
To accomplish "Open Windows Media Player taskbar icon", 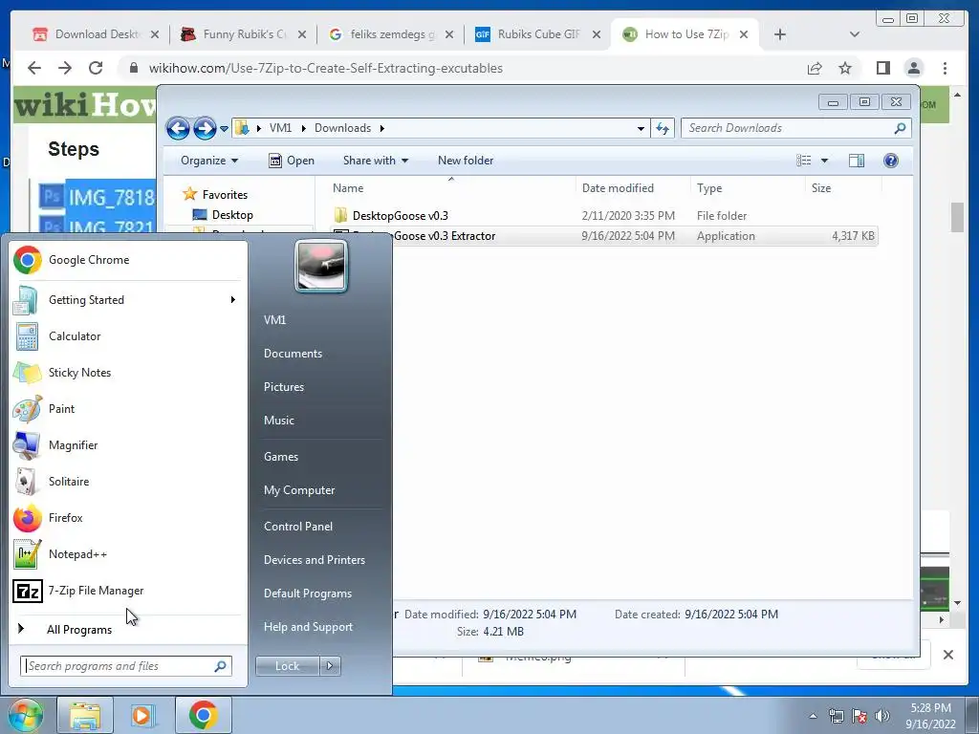I will tap(143, 715).
